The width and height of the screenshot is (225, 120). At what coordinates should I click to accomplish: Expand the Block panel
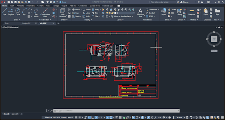click(x=168, y=20)
